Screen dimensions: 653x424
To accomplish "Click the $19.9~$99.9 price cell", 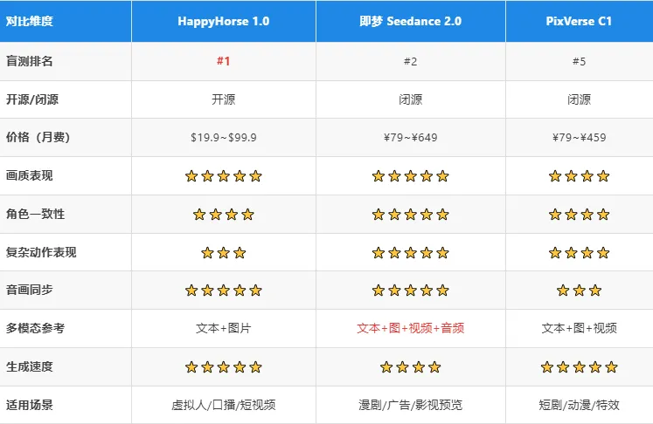I will tap(223, 138).
